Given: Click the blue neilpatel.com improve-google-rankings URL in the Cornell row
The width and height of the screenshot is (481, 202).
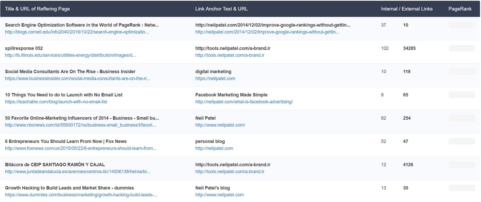Looking at the screenshot, I should (267, 32).
